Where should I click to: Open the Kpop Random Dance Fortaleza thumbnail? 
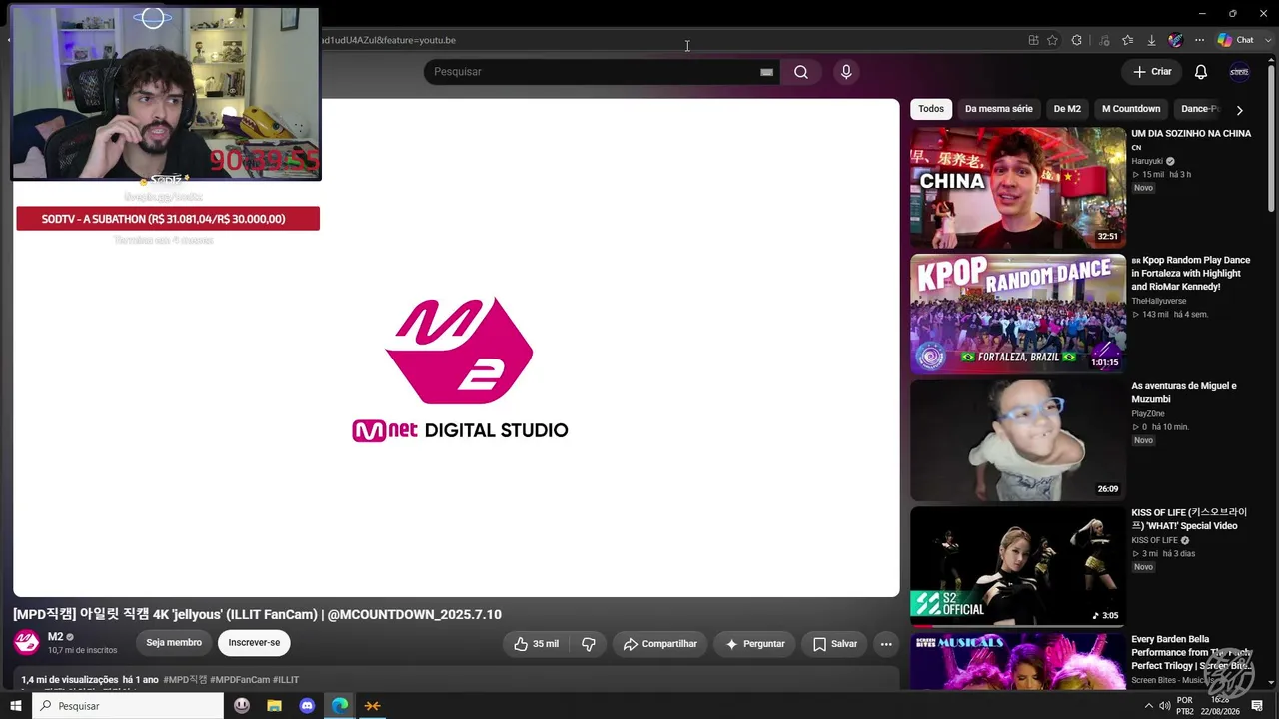[1018, 314]
